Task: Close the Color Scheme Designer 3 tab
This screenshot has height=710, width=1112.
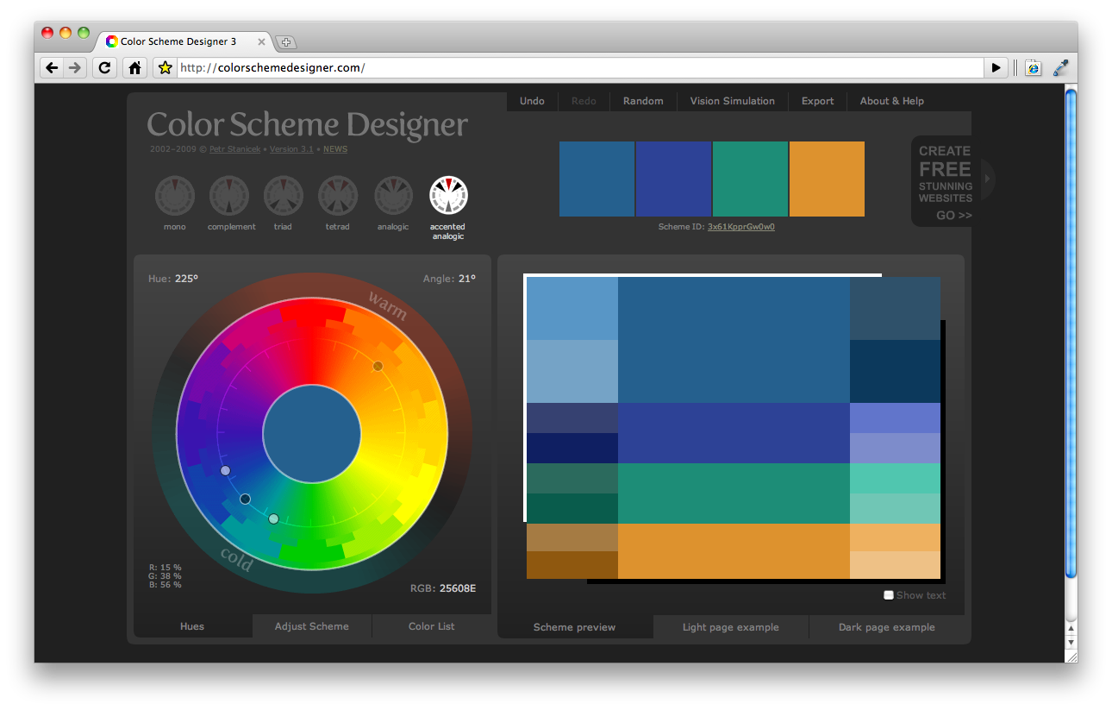Action: click(262, 41)
